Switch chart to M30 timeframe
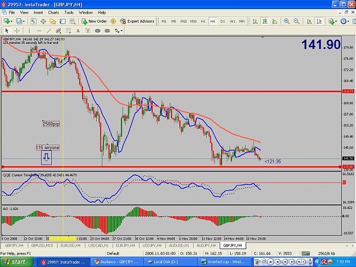Screen dimensions: 356x267 tap(193, 21)
